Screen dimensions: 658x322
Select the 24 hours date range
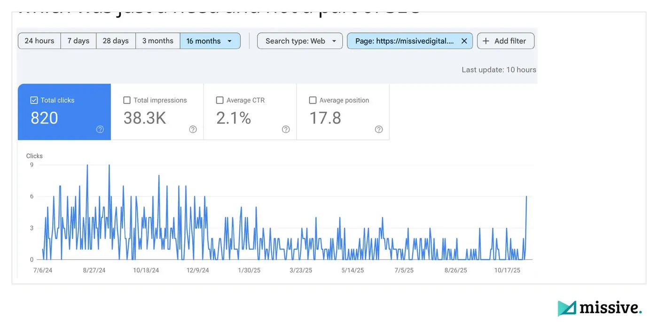pos(39,41)
